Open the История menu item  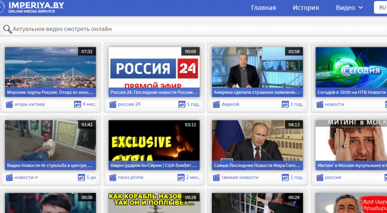pyautogui.click(x=306, y=8)
